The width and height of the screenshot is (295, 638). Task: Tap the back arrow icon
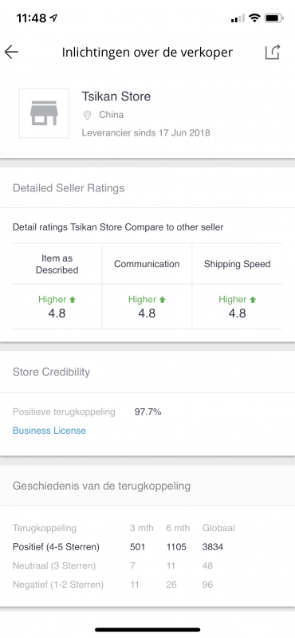tap(11, 52)
